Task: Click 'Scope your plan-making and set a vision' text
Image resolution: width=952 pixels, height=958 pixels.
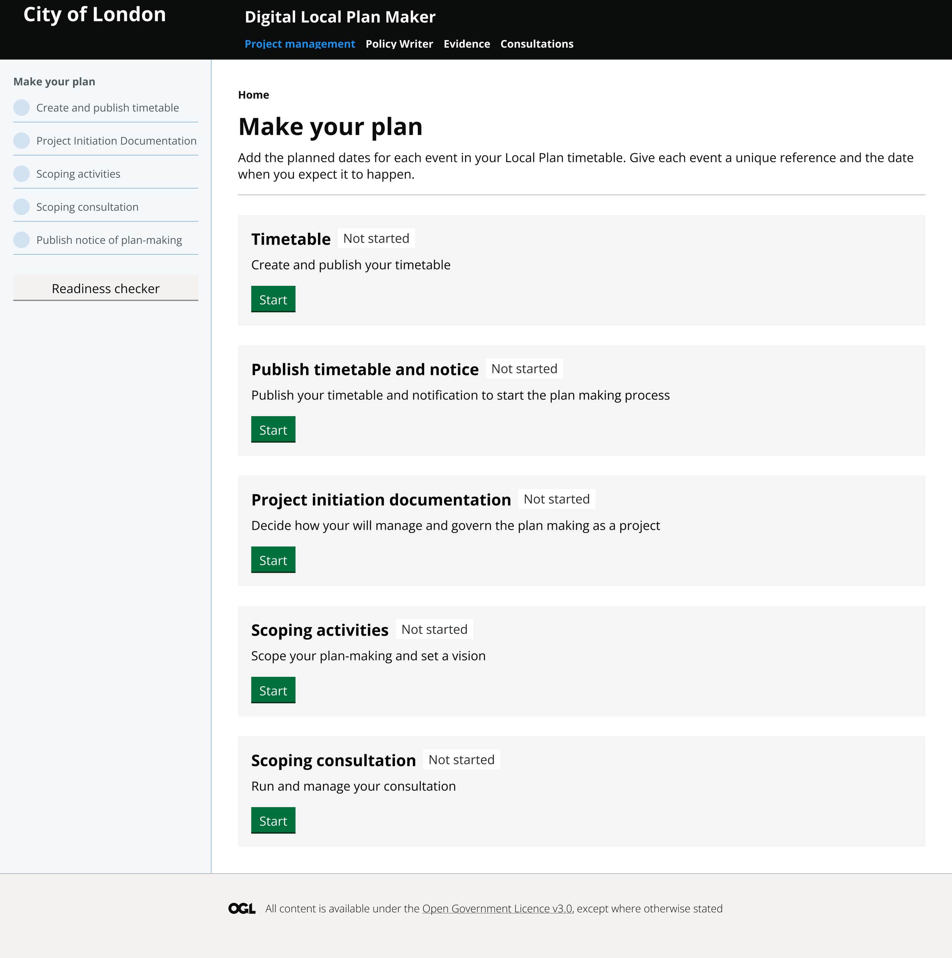Action: [x=368, y=655]
